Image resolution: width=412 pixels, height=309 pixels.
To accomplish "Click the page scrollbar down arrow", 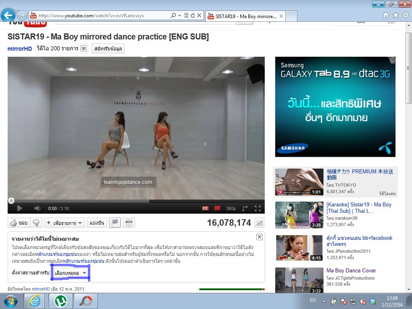I will coord(409,290).
